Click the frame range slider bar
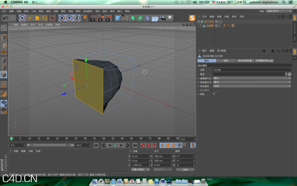The width and height of the screenshot is (297, 186). point(50,145)
